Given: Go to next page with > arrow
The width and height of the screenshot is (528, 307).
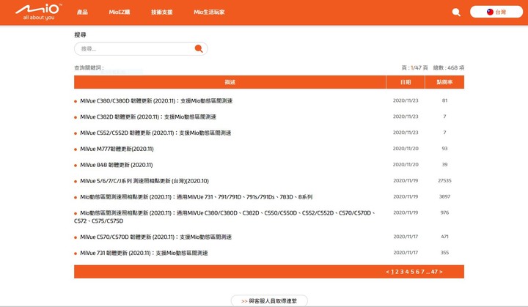Looking at the screenshot, I should point(441,272).
